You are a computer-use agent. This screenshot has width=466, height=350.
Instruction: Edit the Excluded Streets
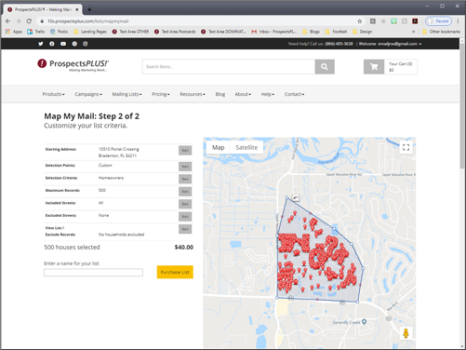pos(185,216)
